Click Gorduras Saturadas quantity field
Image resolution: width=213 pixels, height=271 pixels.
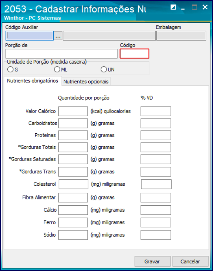[73, 159]
